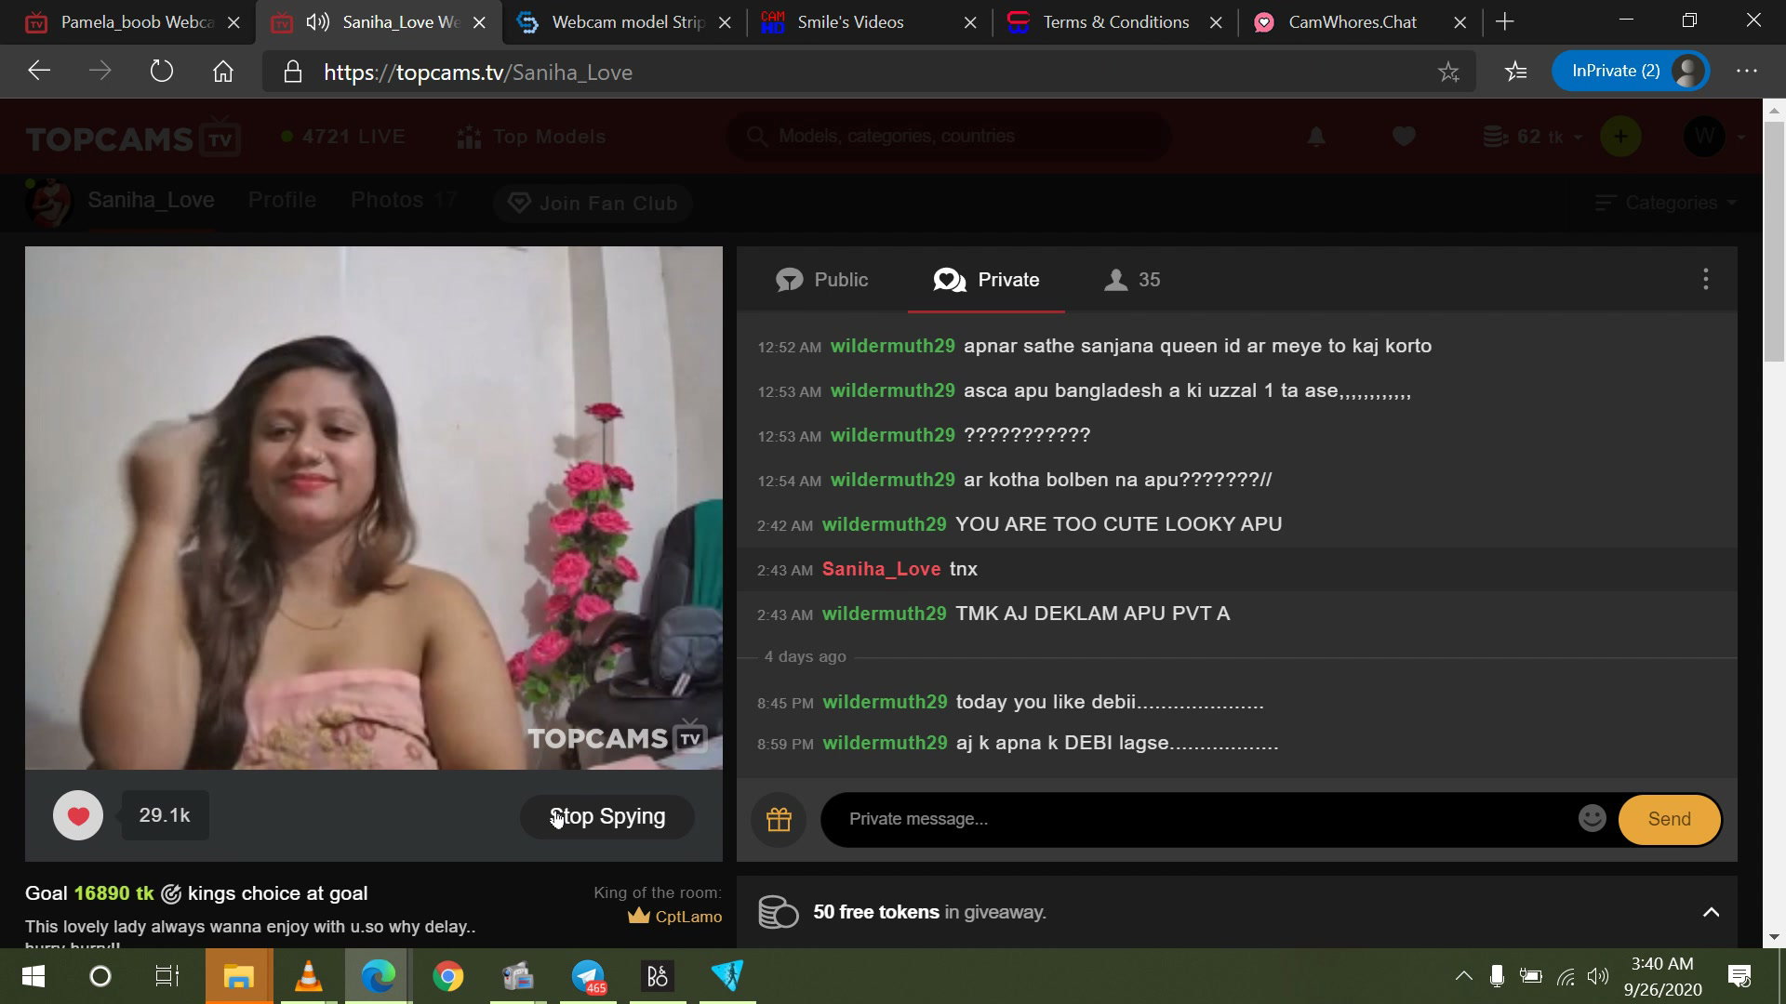1786x1004 pixels.
Task: Open VLC media player from taskbar
Action: 309,976
